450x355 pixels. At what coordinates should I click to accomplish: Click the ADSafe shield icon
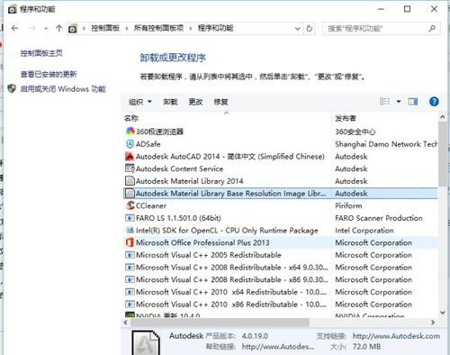click(x=130, y=144)
